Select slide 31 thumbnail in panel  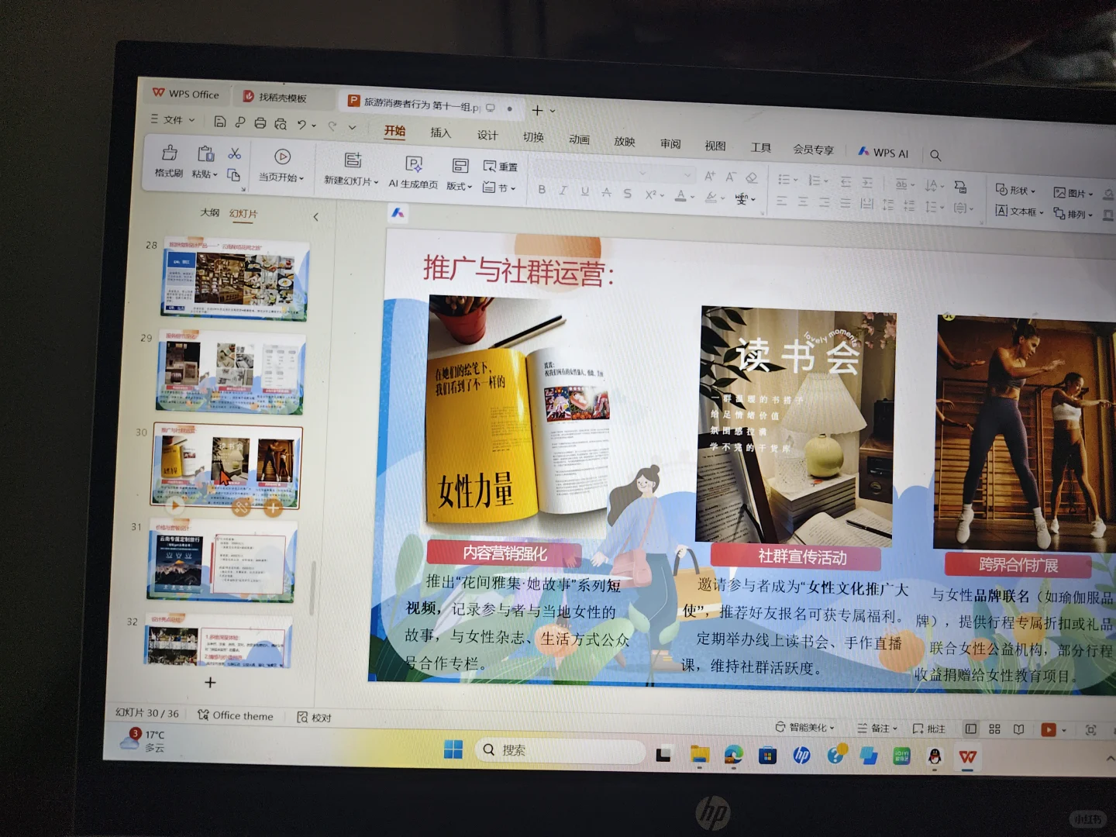(x=225, y=560)
